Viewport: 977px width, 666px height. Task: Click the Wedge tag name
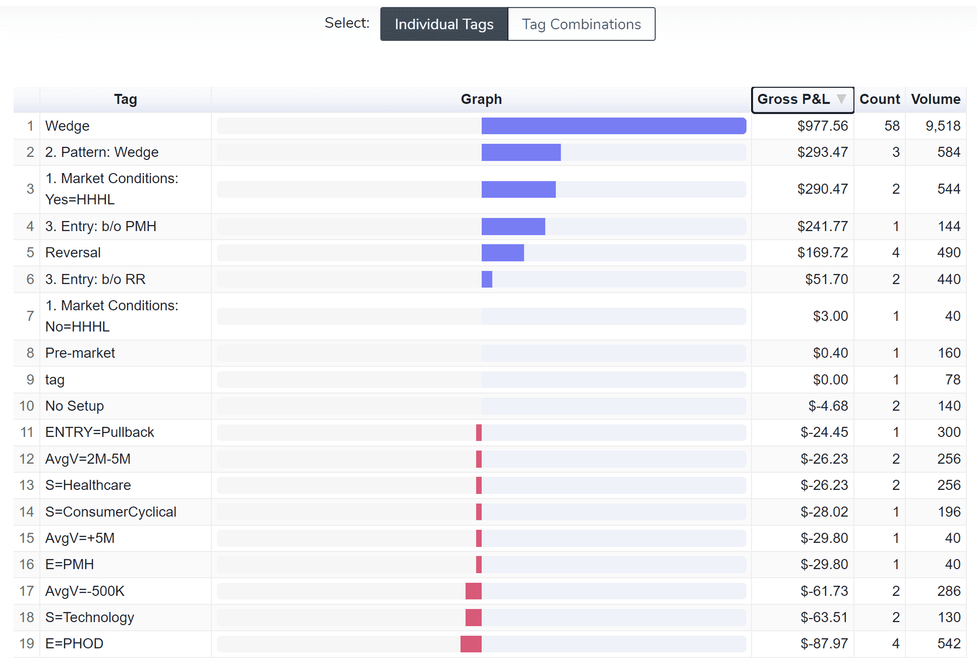click(x=67, y=126)
